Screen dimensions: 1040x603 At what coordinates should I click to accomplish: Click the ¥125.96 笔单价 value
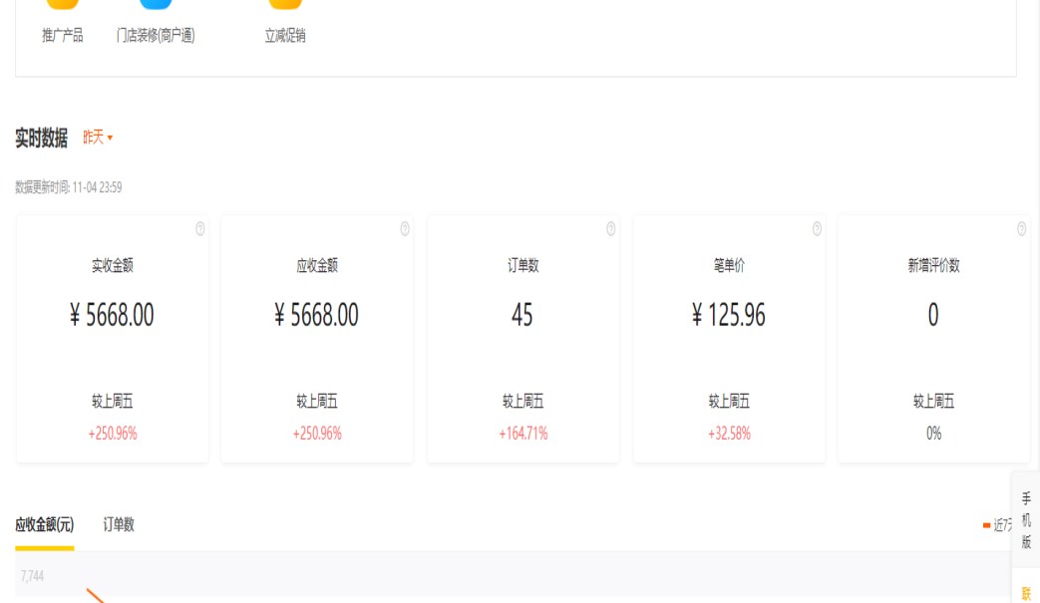(729, 316)
